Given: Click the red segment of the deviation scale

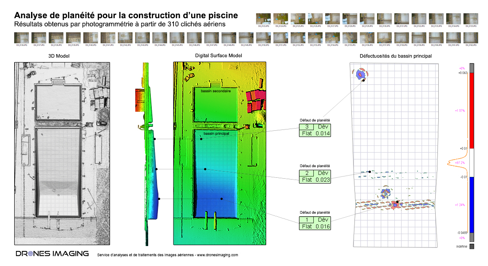Looking at the screenshot, I should (472, 110).
